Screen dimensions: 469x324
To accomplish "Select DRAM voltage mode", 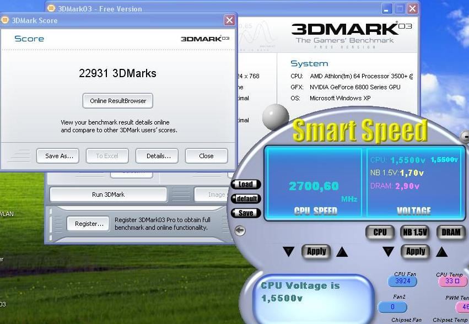I will click(451, 232).
